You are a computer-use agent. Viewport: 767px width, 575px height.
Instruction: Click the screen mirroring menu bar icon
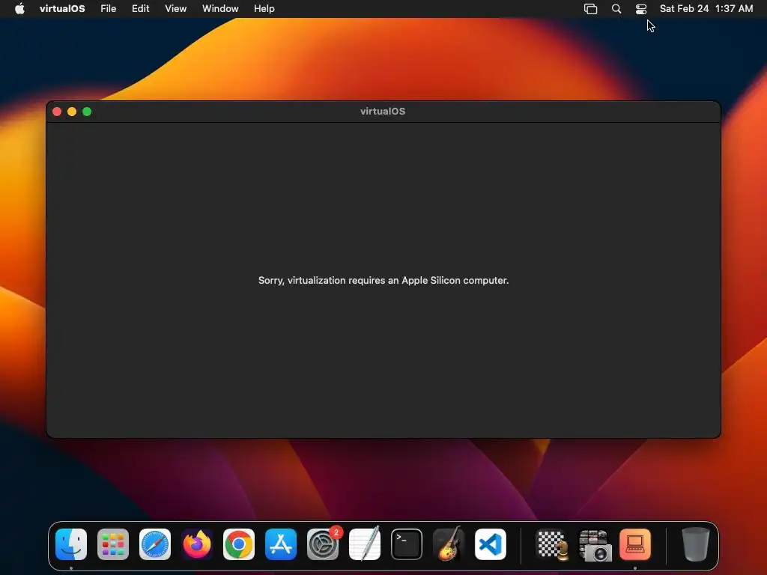(590, 9)
